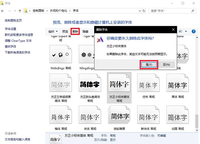Change the view layout icon
Image resolution: width=200 pixels, height=144 pixels.
(180, 31)
